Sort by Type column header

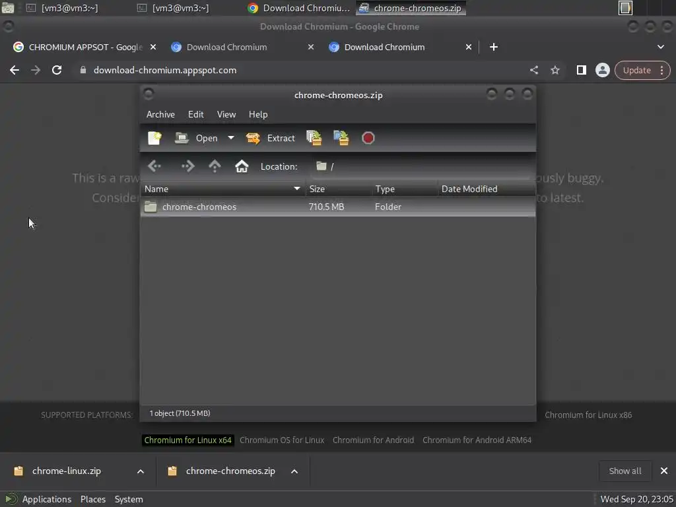(405, 189)
